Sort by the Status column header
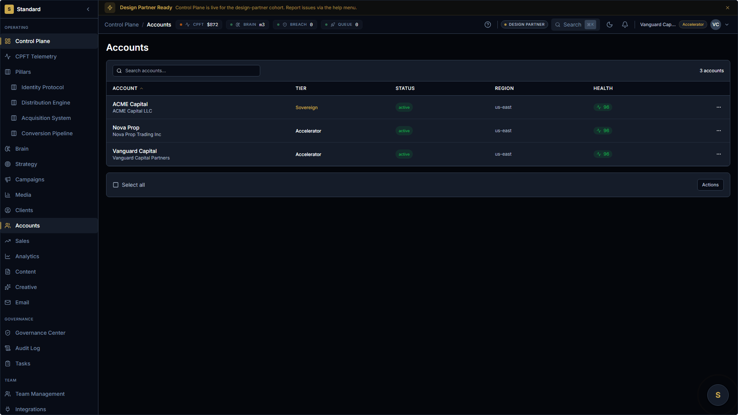The height and width of the screenshot is (415, 738). [x=405, y=88]
